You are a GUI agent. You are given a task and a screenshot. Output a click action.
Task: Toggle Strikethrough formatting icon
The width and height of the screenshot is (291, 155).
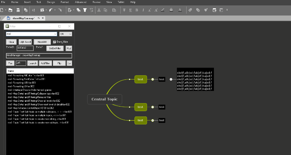click(124, 10)
